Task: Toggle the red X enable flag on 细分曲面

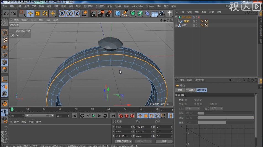Action: coord(199,17)
